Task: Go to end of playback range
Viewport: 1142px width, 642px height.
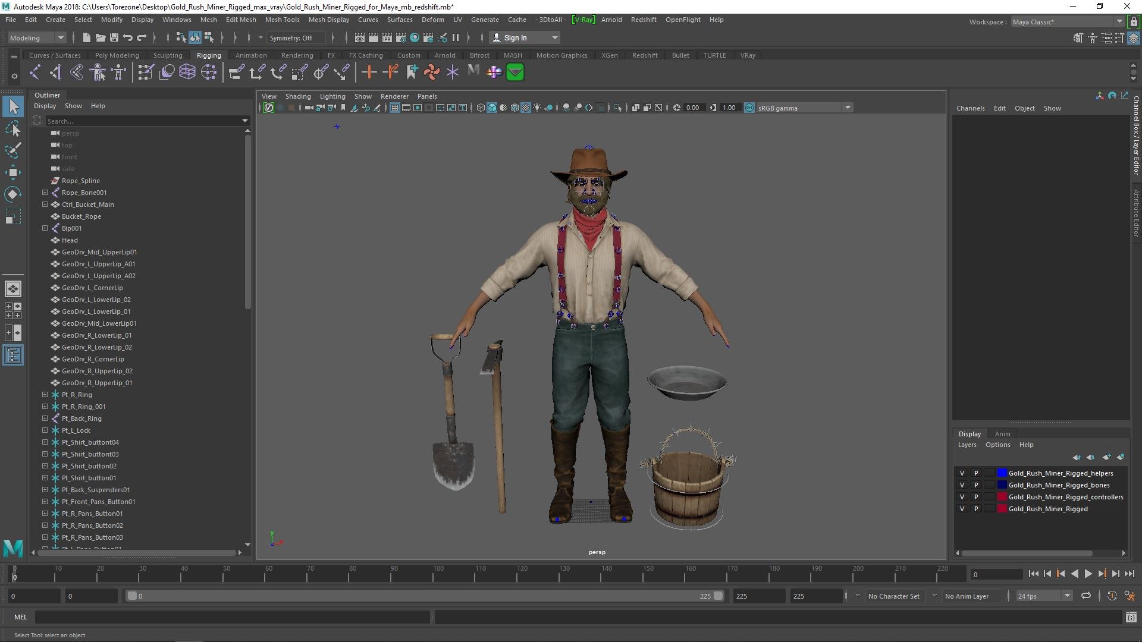Action: (1130, 574)
